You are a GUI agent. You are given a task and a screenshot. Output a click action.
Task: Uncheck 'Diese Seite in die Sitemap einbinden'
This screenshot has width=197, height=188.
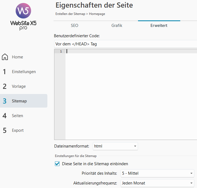(x=57, y=164)
